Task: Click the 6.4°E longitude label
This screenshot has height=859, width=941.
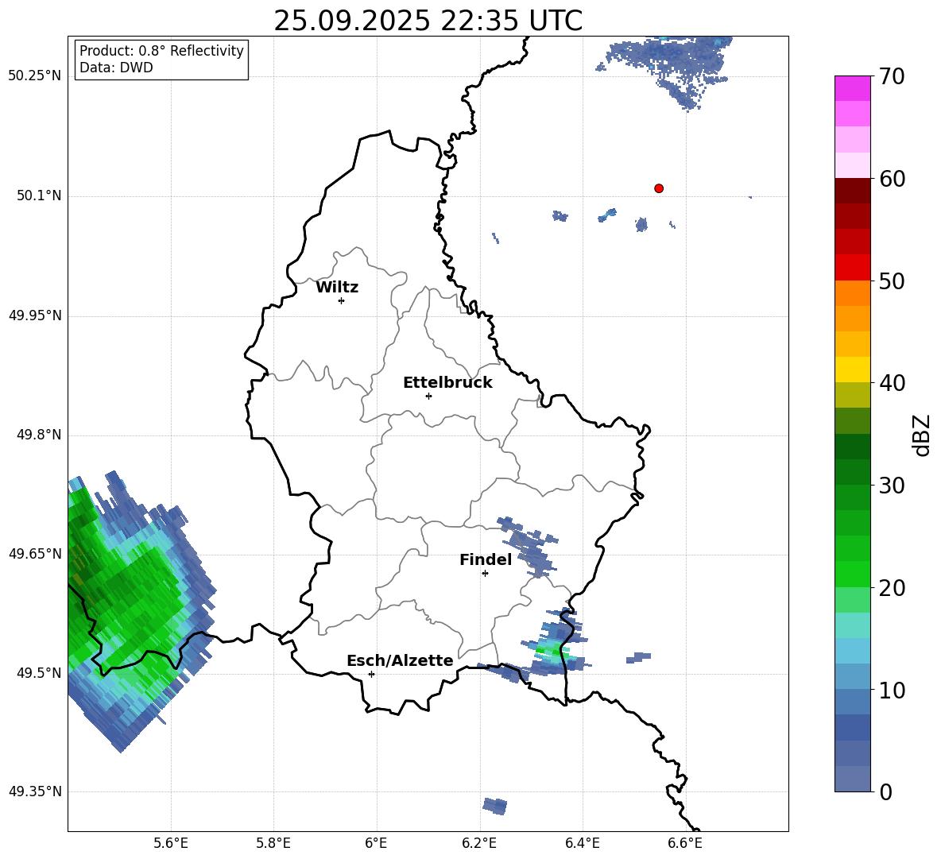Action: coord(582,843)
